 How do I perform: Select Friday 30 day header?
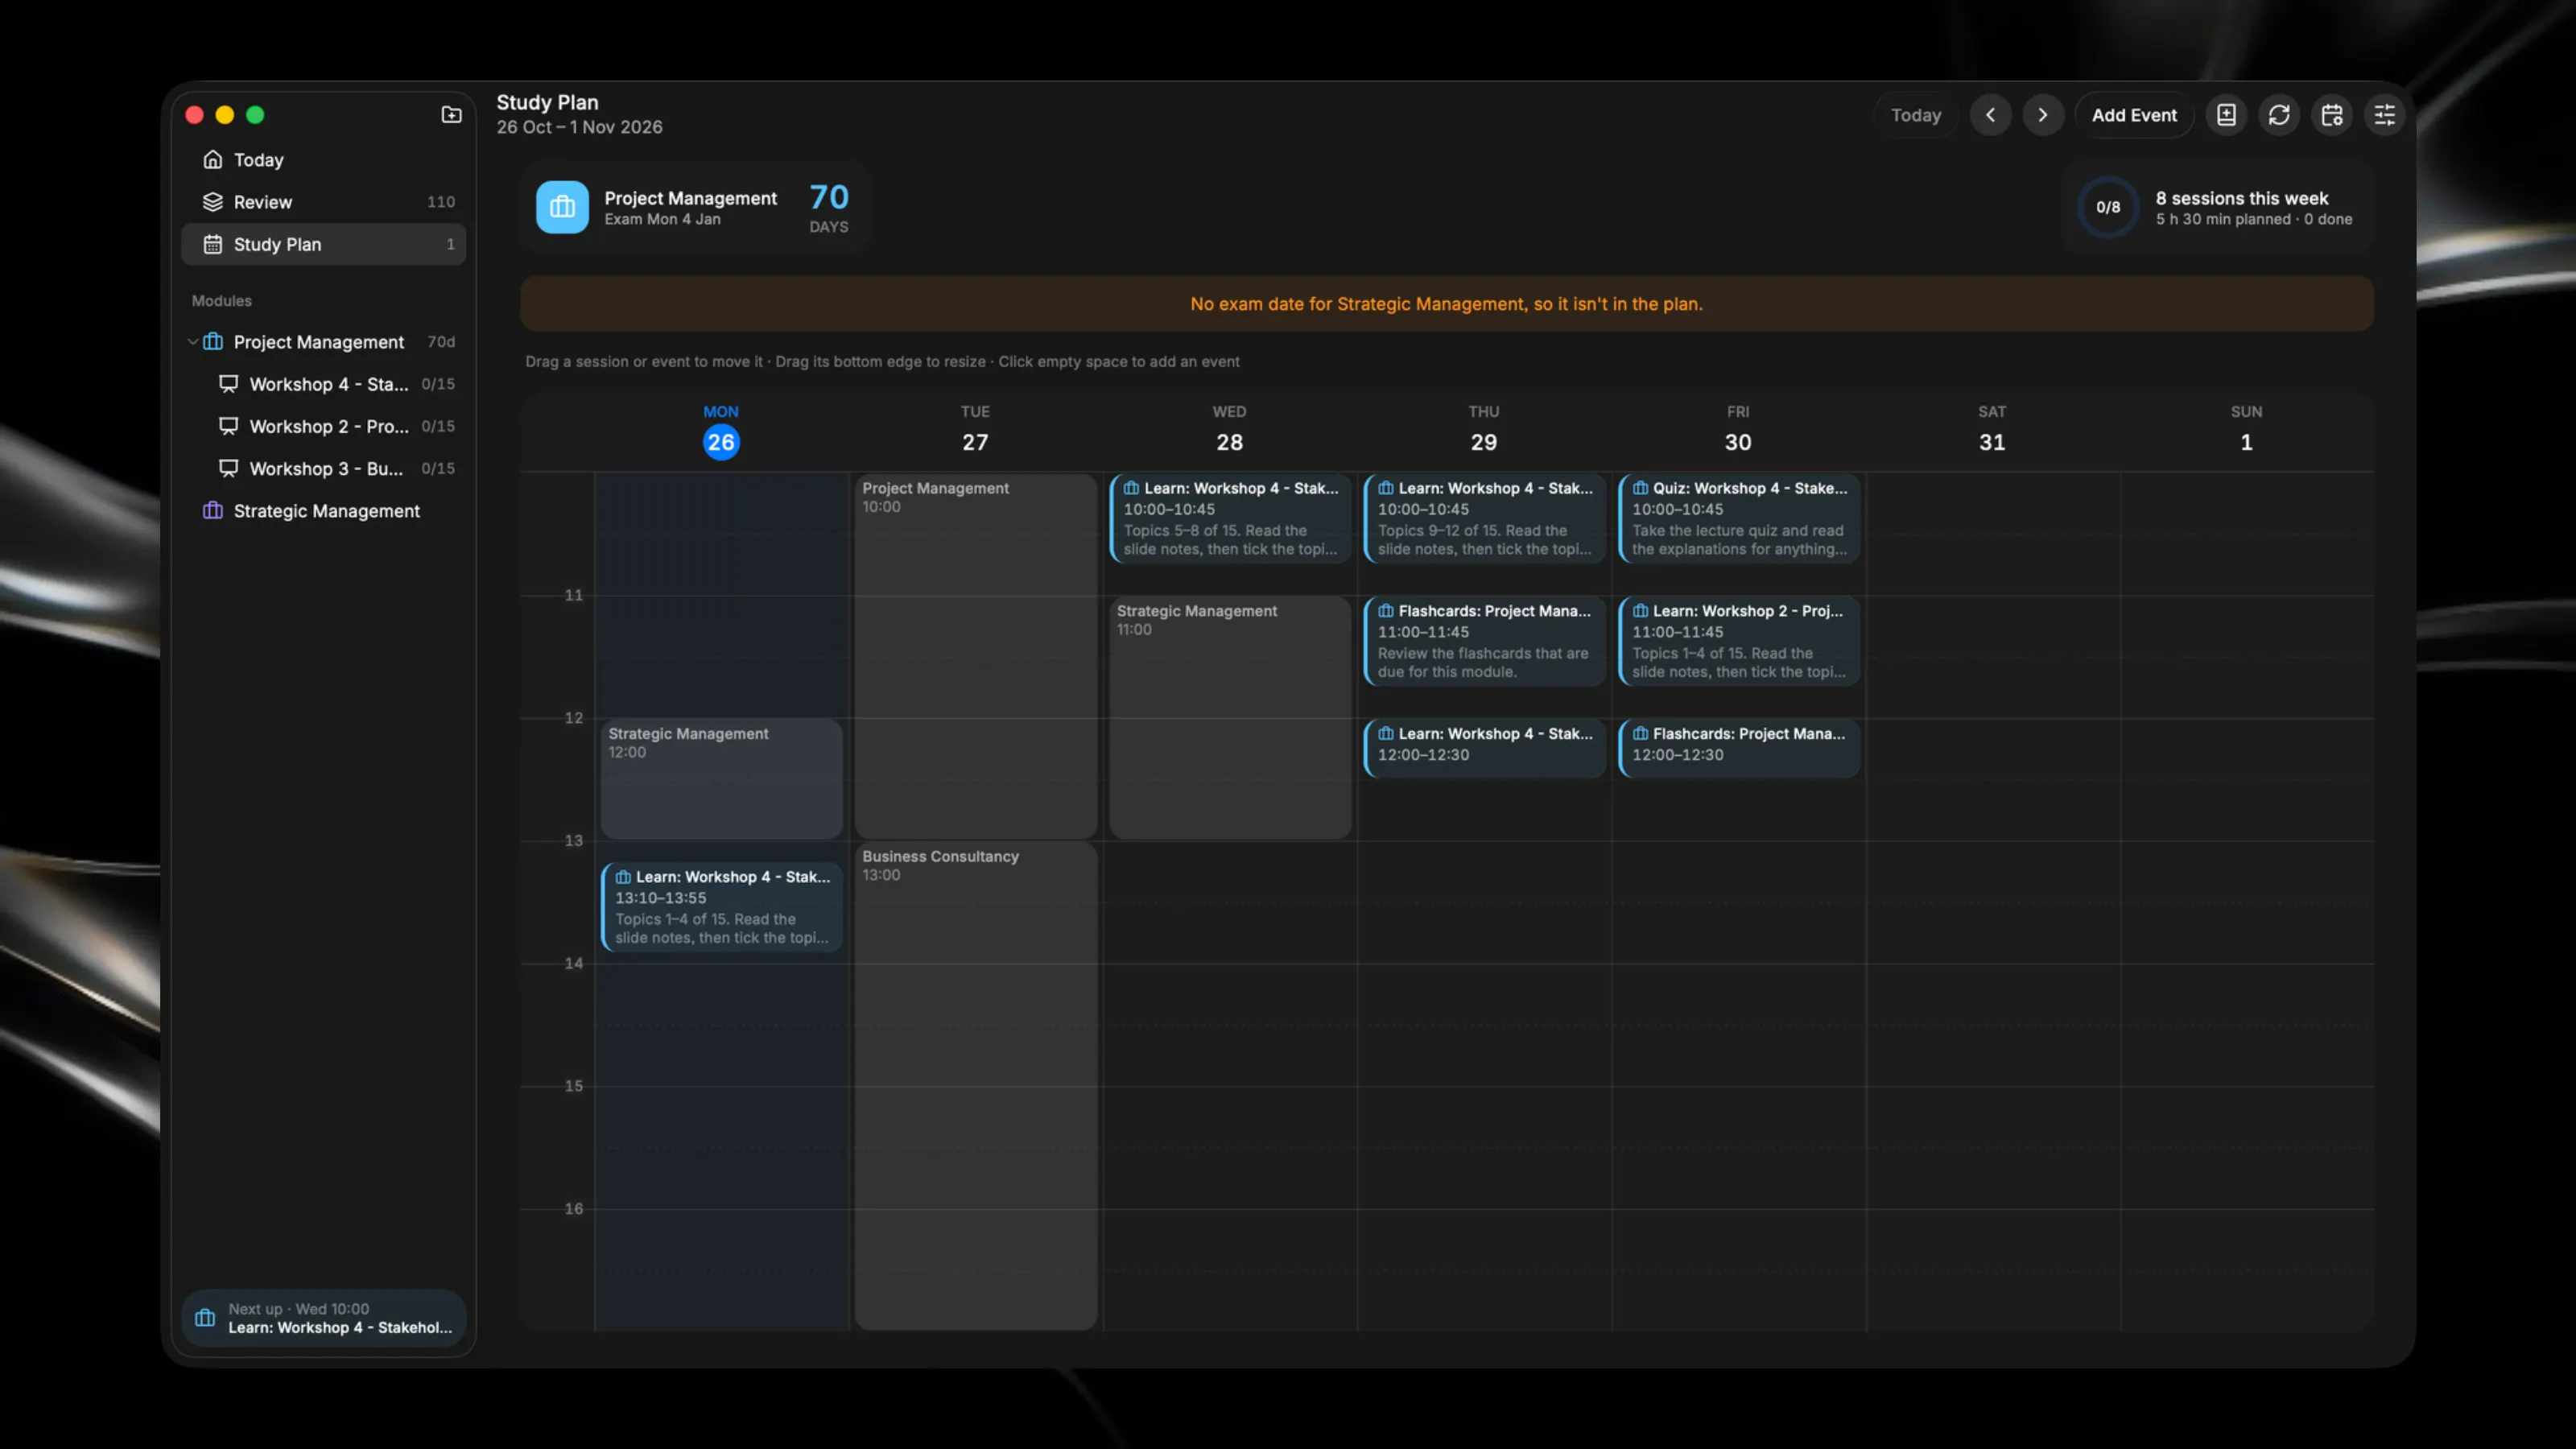pyautogui.click(x=1738, y=431)
